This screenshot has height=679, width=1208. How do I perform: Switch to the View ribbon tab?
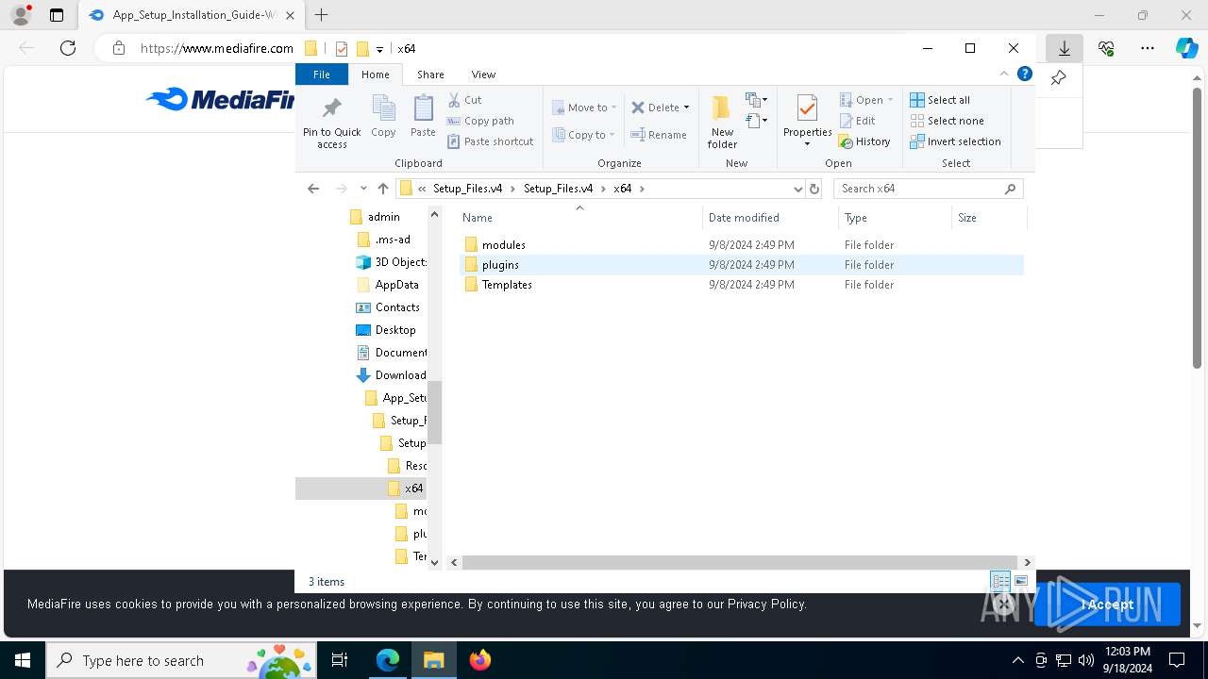(483, 75)
